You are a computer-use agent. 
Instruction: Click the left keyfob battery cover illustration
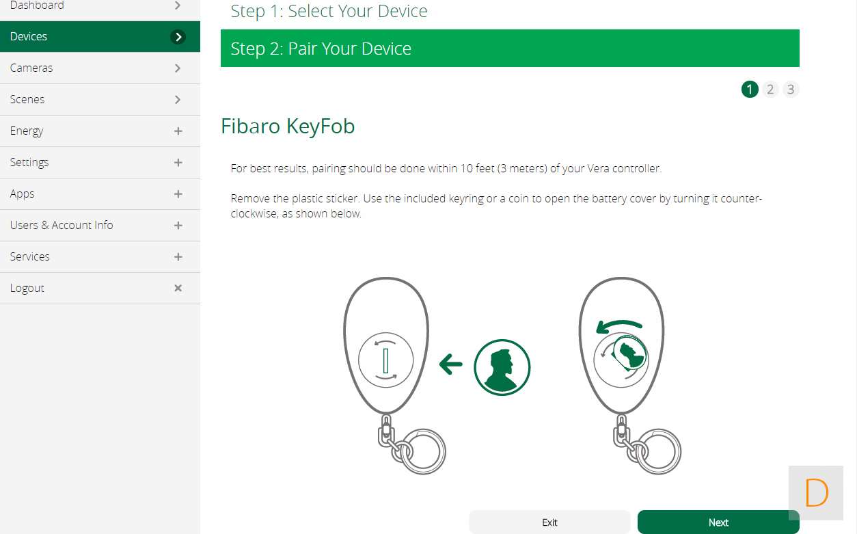click(386, 359)
